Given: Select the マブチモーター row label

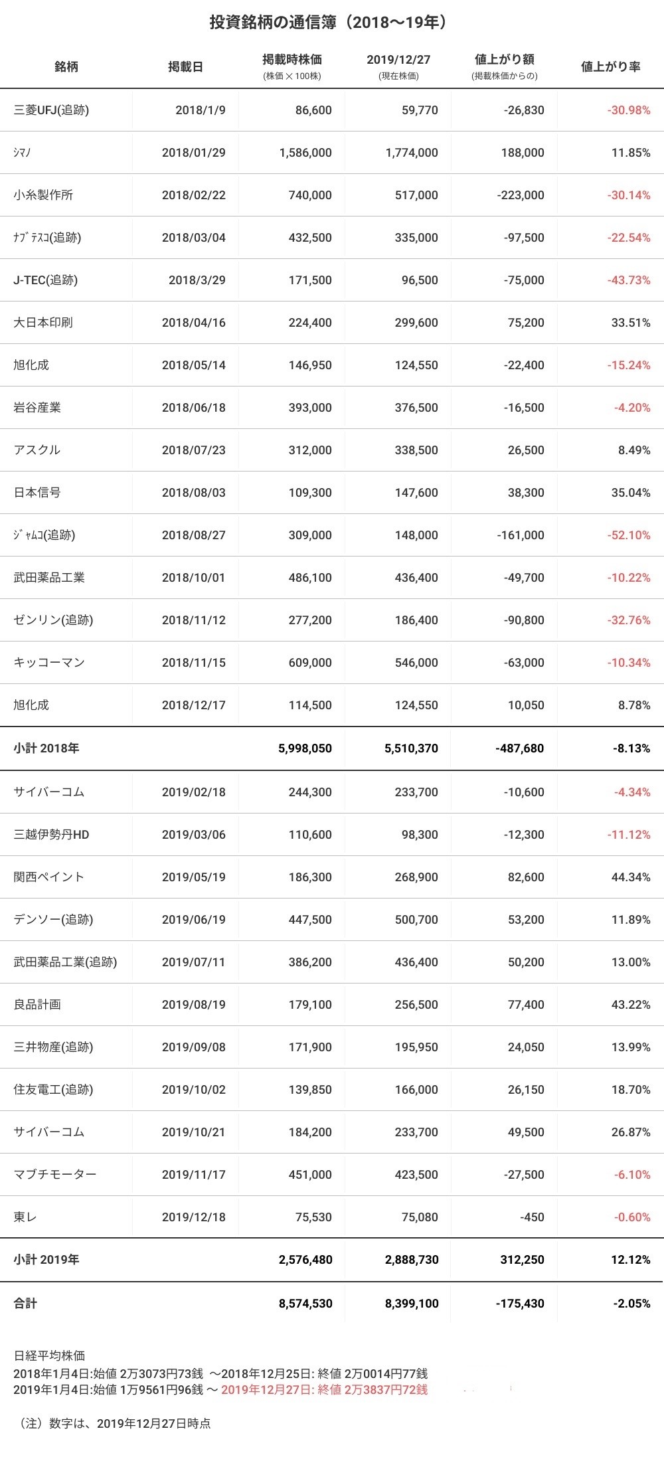Looking at the screenshot, I should (x=55, y=1175).
